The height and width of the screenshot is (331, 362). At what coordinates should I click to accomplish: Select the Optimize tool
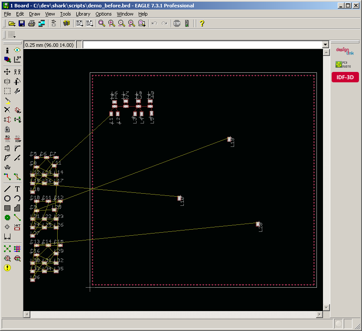click(x=17, y=158)
